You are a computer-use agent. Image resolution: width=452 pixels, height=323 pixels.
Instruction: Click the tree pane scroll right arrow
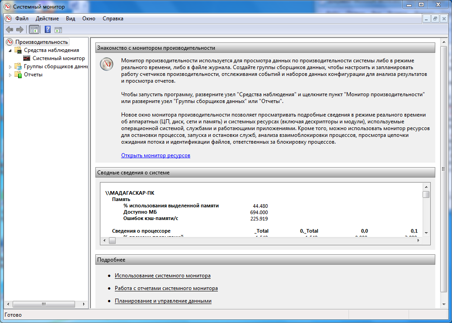84,304
